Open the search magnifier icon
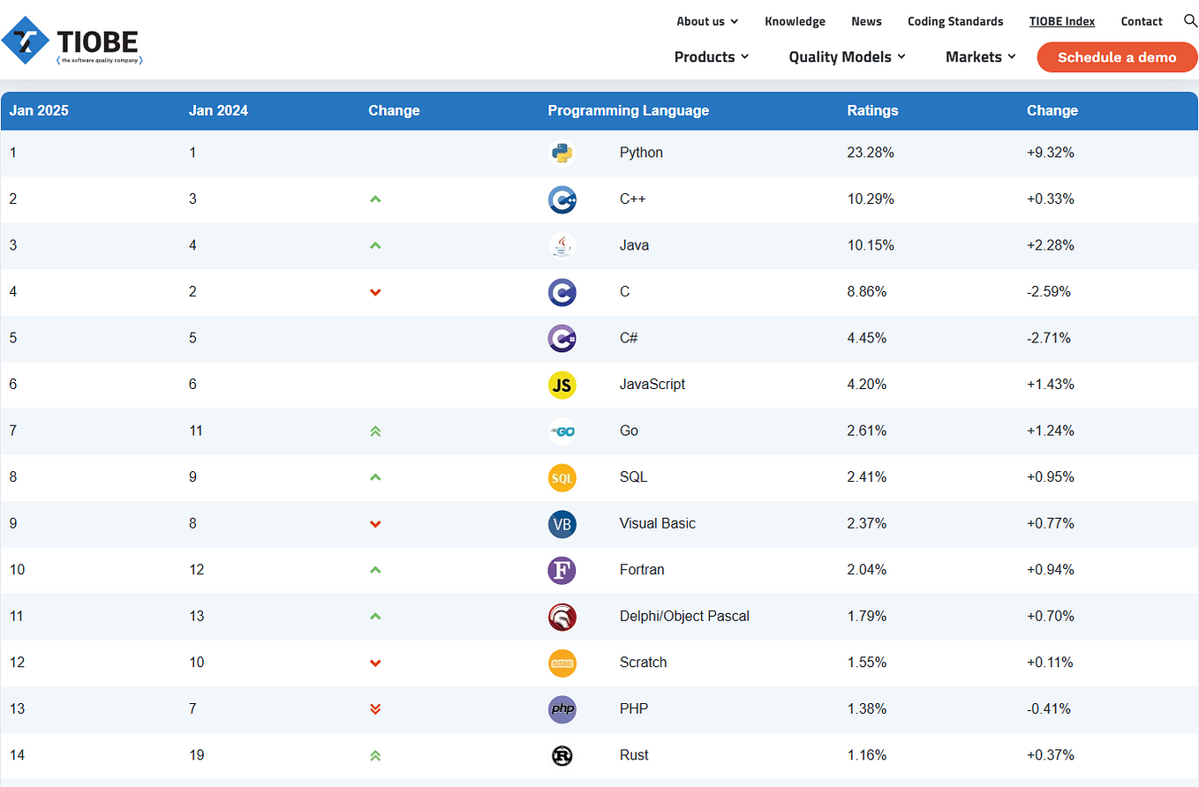This screenshot has width=1199, height=787. (1190, 21)
